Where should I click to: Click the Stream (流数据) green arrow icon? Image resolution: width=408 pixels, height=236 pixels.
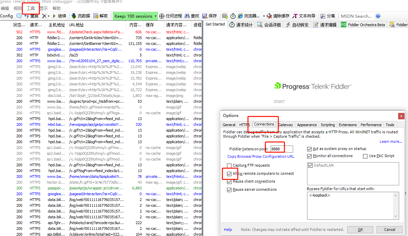[x=74, y=16]
